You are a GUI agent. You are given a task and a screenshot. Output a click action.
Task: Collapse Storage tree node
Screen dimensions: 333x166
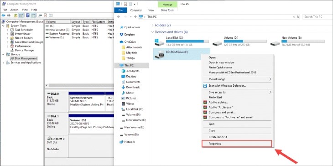pyautogui.click(x=3, y=54)
